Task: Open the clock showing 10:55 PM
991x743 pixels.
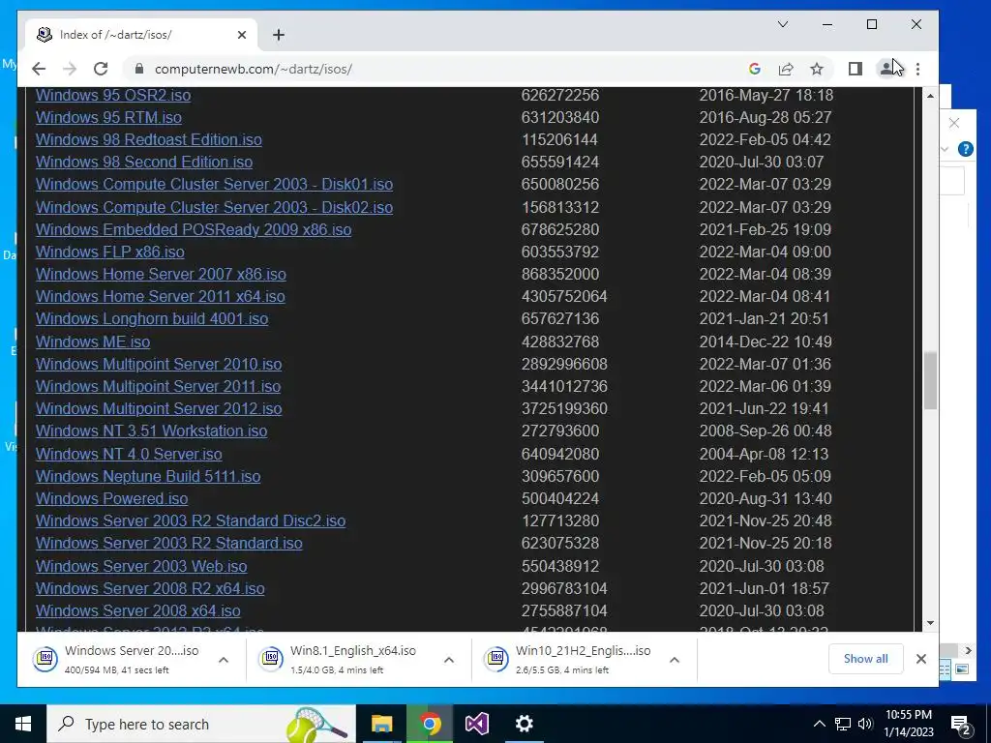Action: (x=908, y=724)
